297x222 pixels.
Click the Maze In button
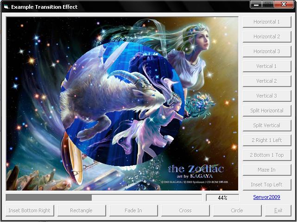266,170
